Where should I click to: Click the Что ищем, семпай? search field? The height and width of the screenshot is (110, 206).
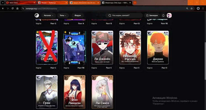(124, 15)
